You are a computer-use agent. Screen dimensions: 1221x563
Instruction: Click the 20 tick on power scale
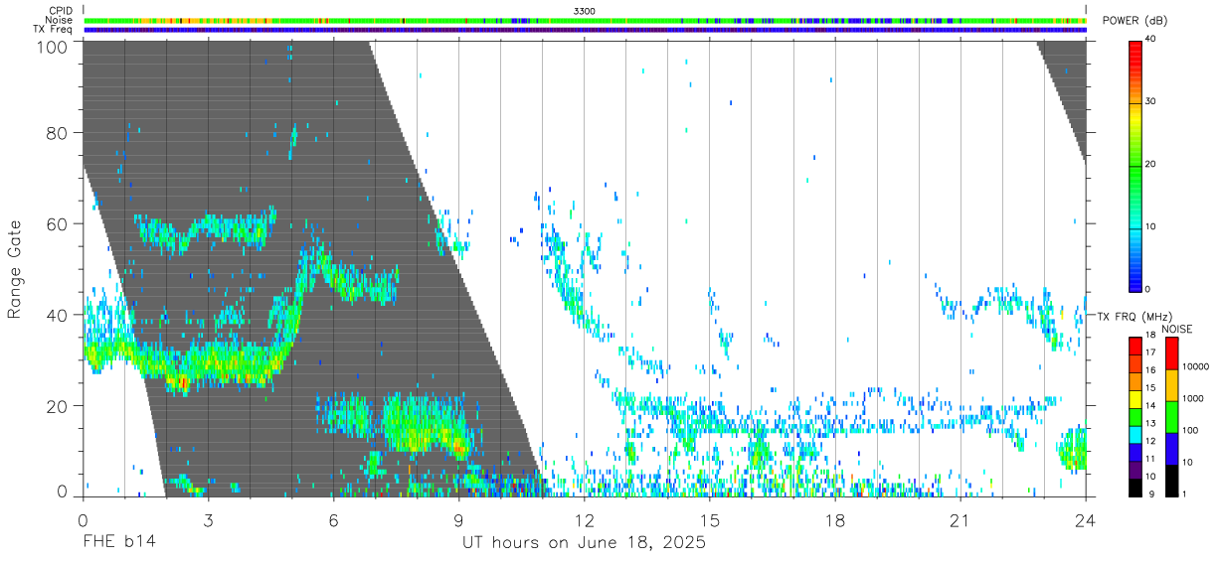click(1151, 164)
